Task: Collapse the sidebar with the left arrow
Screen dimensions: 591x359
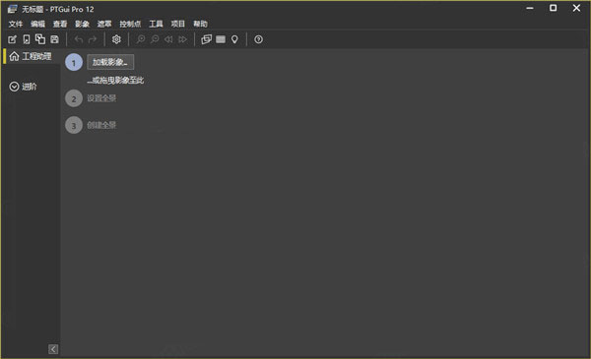Action: pyautogui.click(x=53, y=349)
